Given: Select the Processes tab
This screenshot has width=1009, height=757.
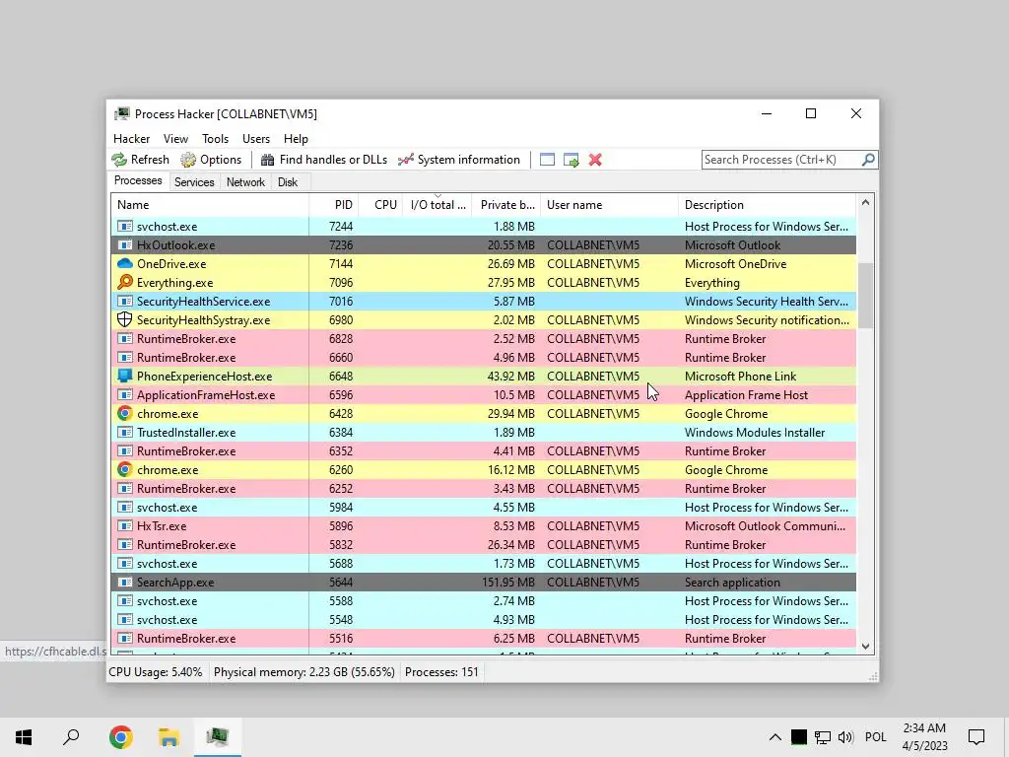Looking at the screenshot, I should click(x=138, y=181).
